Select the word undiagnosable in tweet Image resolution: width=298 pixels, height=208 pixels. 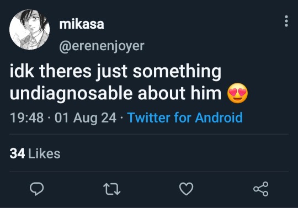pos(71,94)
